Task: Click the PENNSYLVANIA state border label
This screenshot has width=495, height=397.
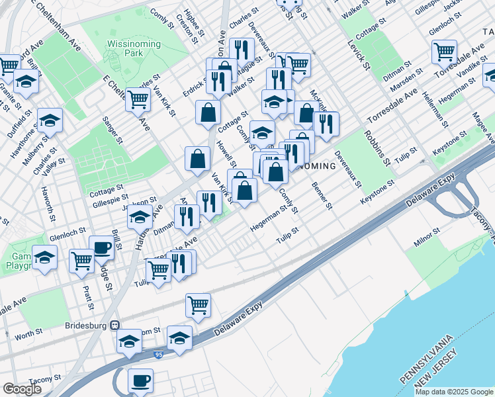Action: (426, 359)
